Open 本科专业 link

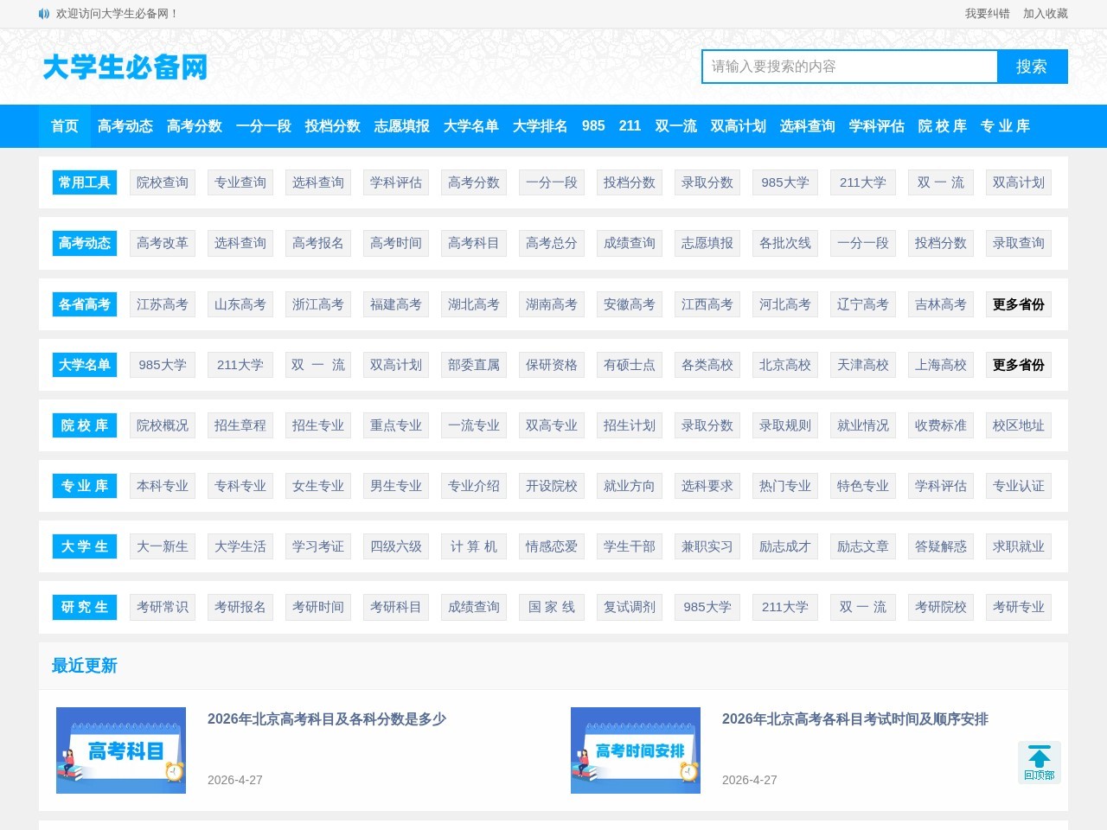[163, 486]
